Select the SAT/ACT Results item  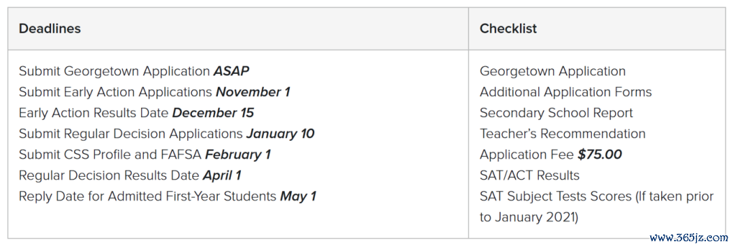tap(529, 175)
